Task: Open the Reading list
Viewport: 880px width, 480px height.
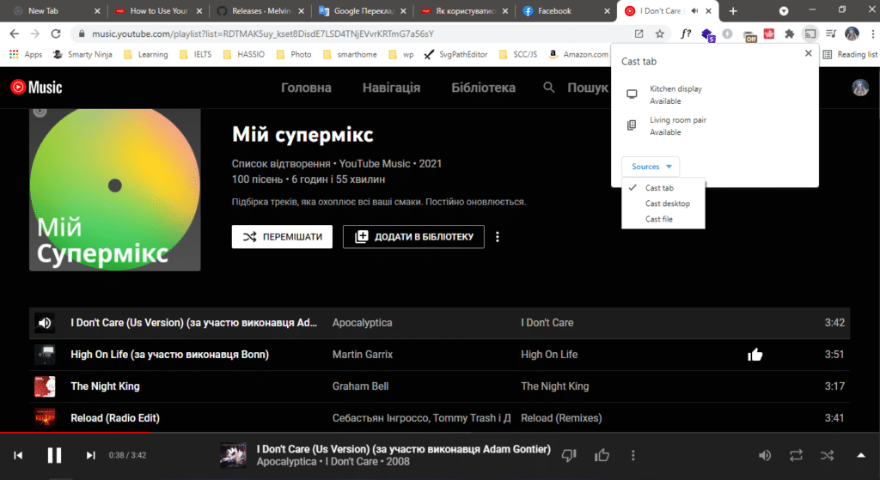Action: [850, 54]
